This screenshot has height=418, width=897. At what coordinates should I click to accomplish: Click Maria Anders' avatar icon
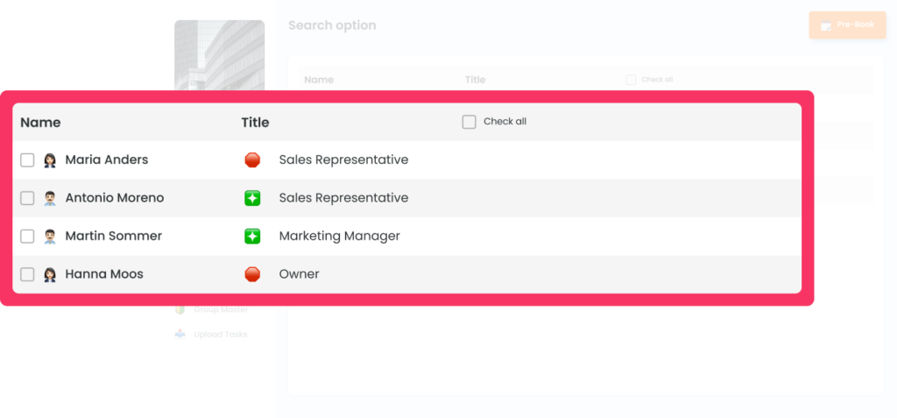point(50,160)
